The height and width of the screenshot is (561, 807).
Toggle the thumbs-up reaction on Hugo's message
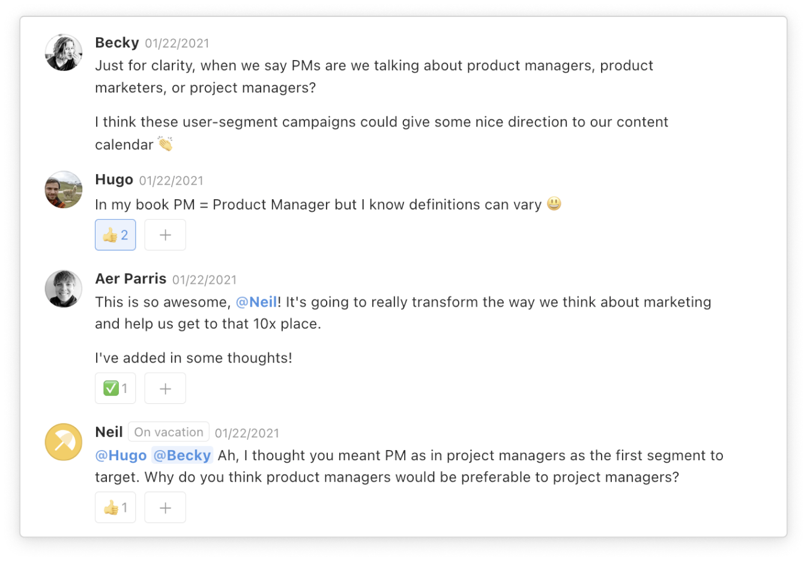tap(115, 235)
